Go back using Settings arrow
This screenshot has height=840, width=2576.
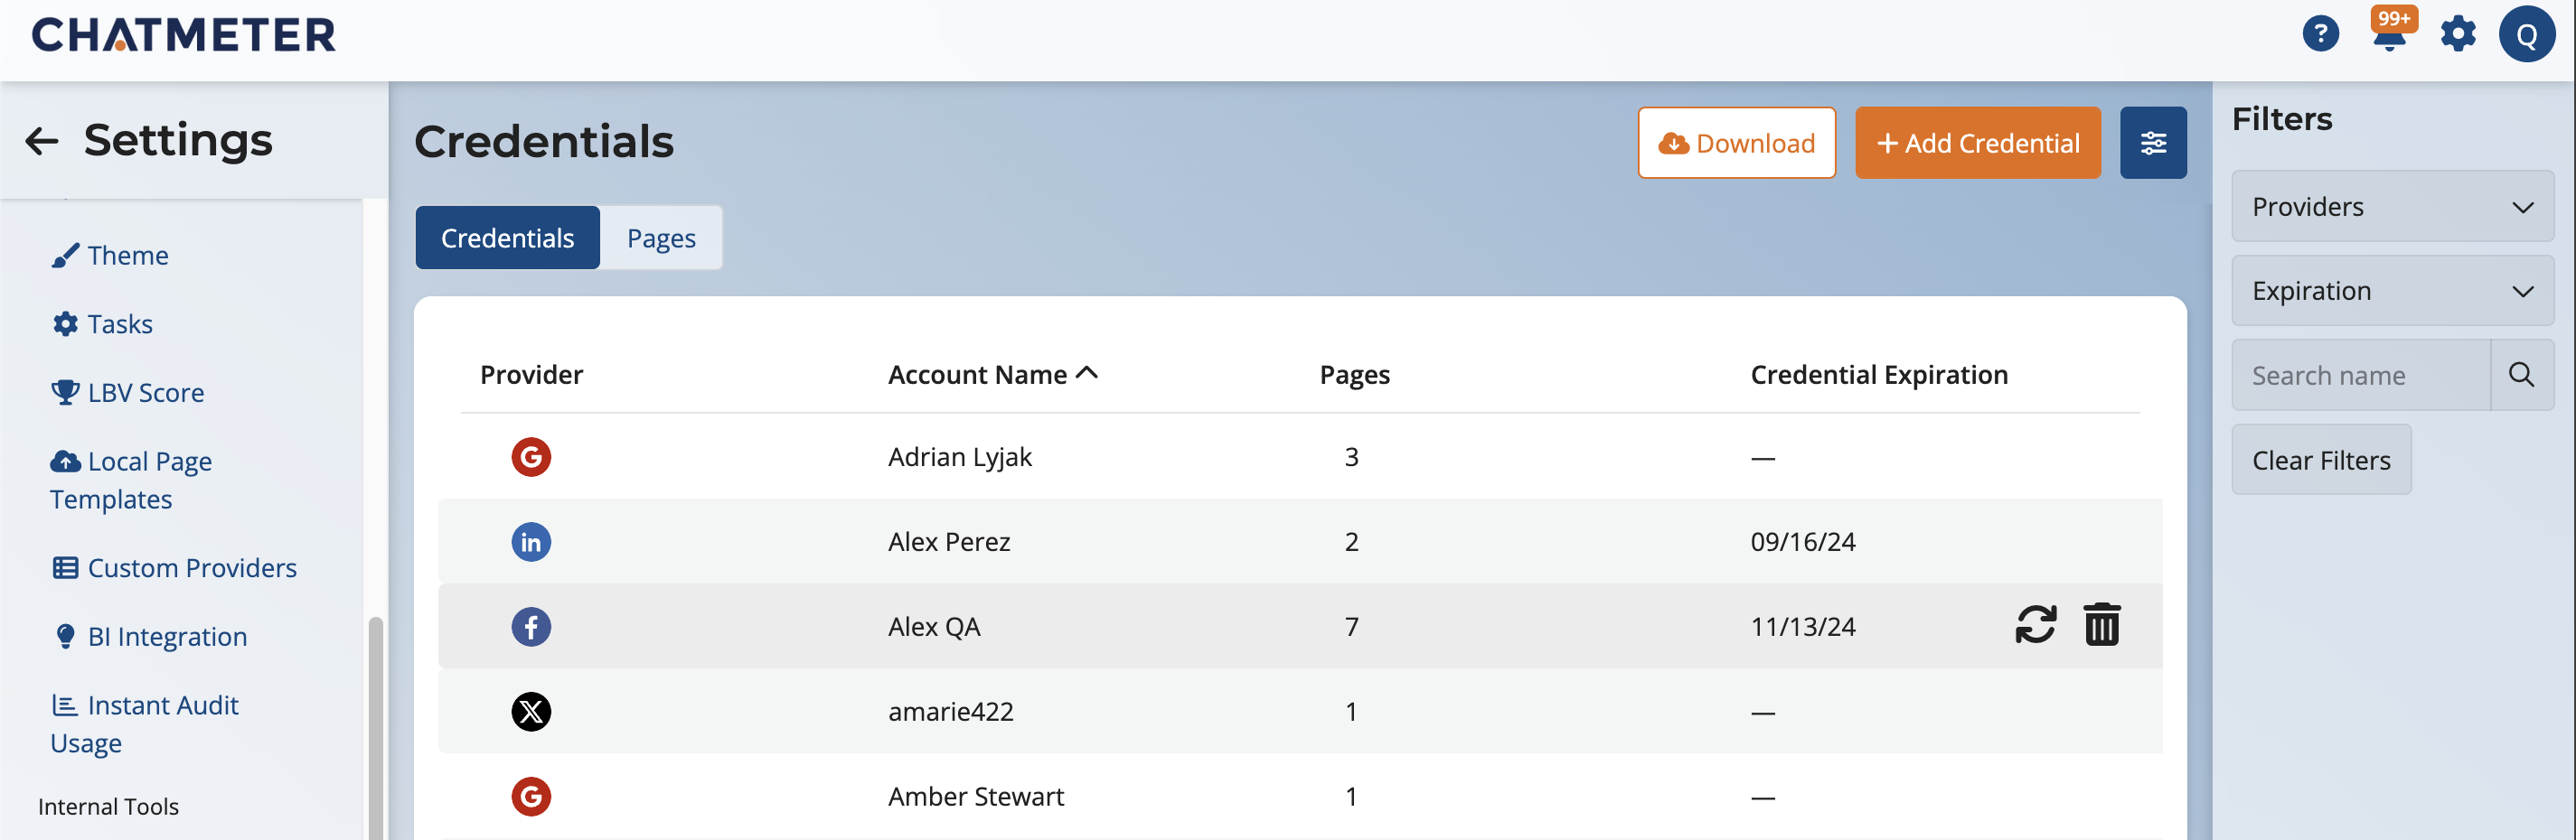pyautogui.click(x=42, y=141)
